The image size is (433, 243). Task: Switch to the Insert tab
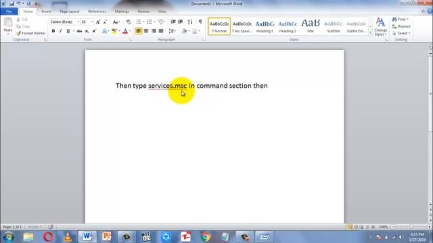[x=46, y=11]
